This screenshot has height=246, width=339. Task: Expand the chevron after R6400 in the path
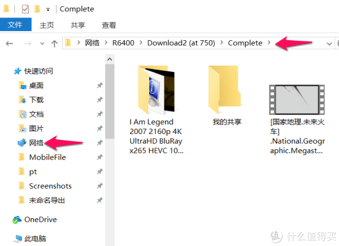141,42
